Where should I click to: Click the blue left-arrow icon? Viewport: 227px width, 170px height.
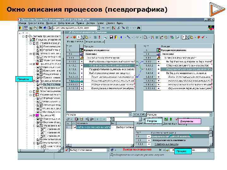point(121,37)
